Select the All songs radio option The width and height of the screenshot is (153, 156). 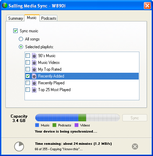pyautogui.click(x=21, y=39)
